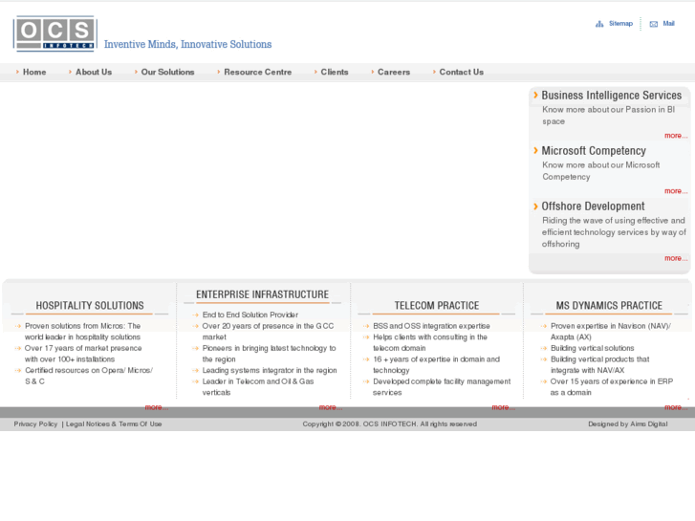
Task: Click the OCS Infotech logo
Action: (54, 33)
